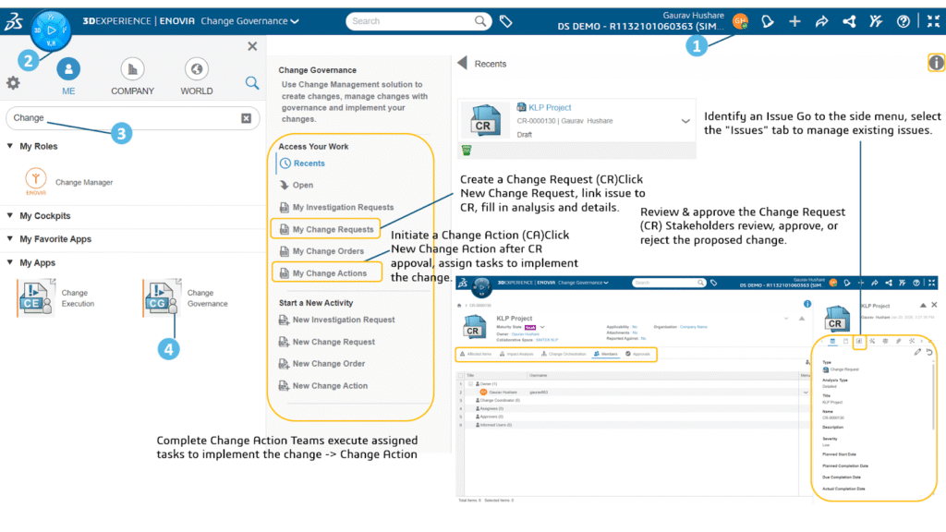The image size is (946, 532).
Task: Open the Change Governance title dropdown
Action: pyautogui.click(x=295, y=21)
